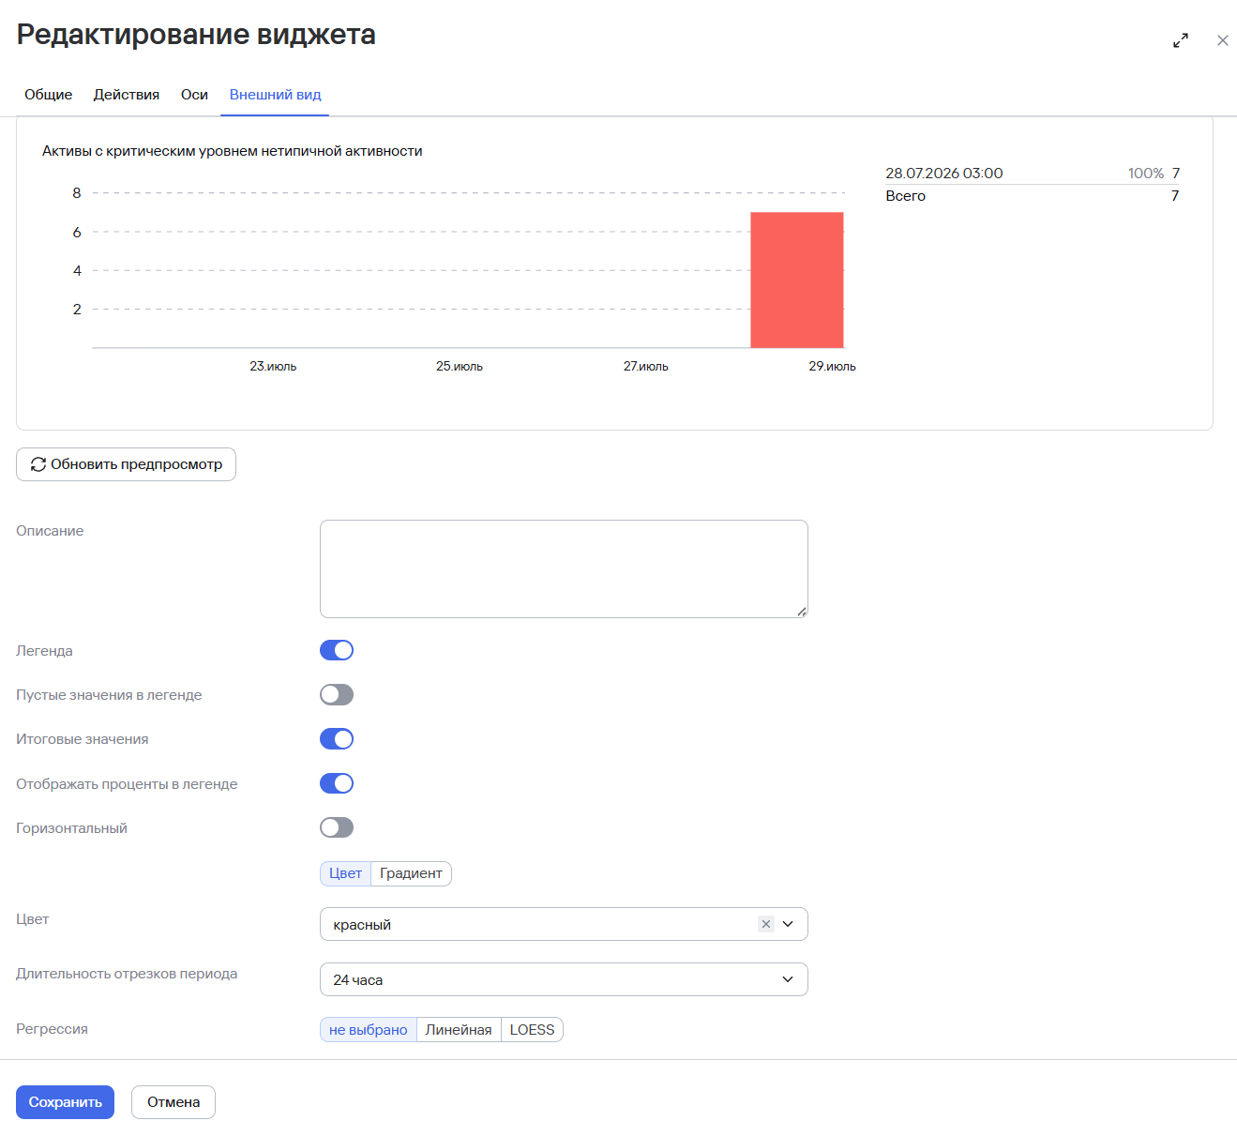1237x1136 pixels.
Task: Go to the Оси tab
Action: tap(194, 95)
